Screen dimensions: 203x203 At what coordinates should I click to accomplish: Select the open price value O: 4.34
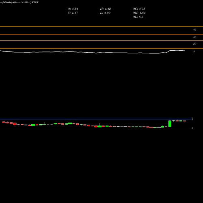pos(73,9)
